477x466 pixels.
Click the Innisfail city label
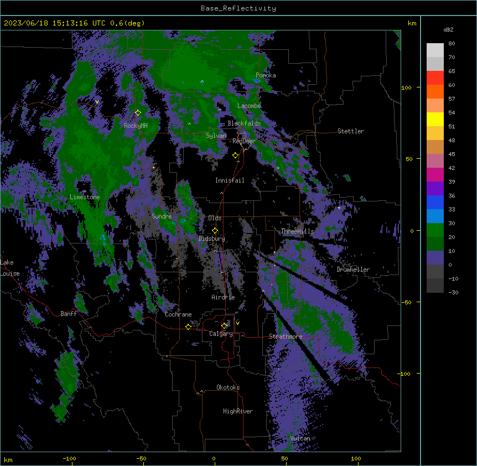click(x=230, y=180)
